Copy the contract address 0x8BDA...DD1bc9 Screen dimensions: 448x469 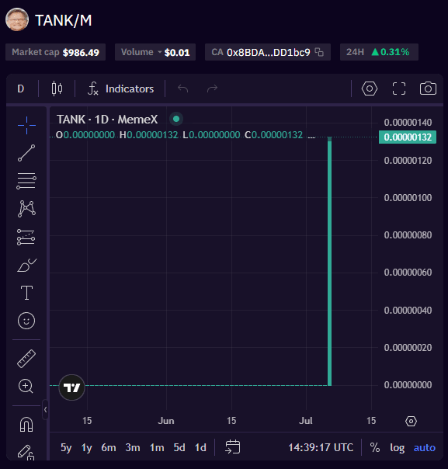(319, 52)
